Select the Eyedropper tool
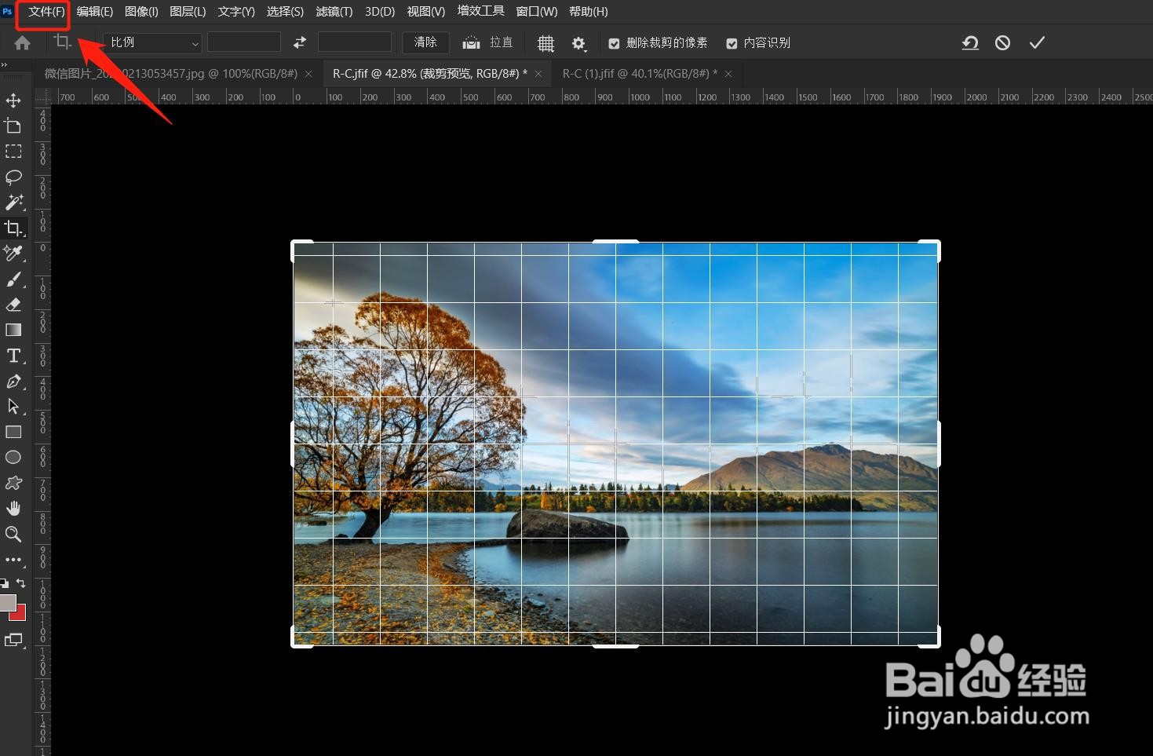The height and width of the screenshot is (756, 1153). (x=13, y=253)
